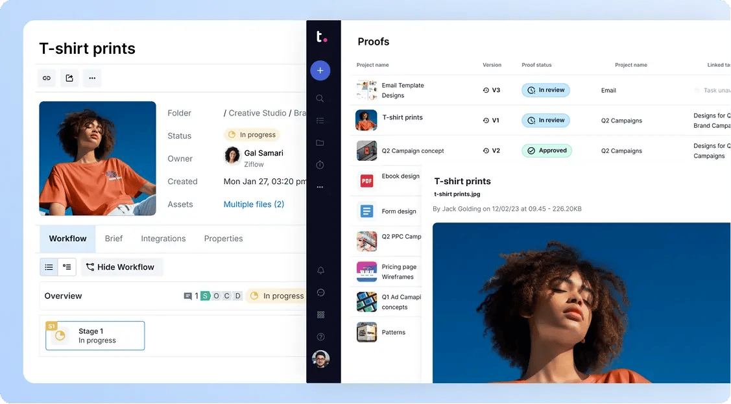The width and height of the screenshot is (731, 404).
Task: Click the In progress status pill
Action: (x=252, y=134)
